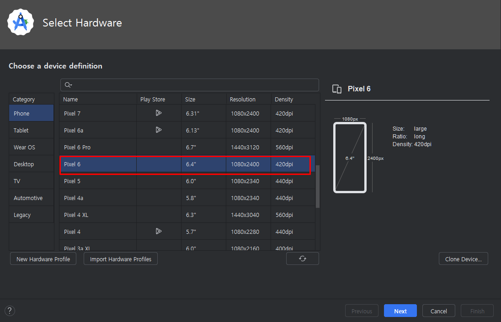Select the Pixel 4 XL device row
The height and width of the screenshot is (322, 501).
pos(187,215)
